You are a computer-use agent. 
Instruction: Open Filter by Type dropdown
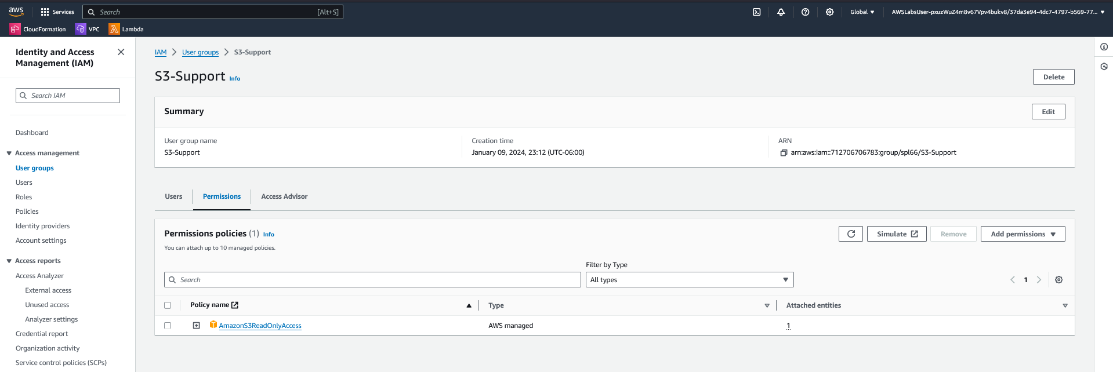pos(690,280)
